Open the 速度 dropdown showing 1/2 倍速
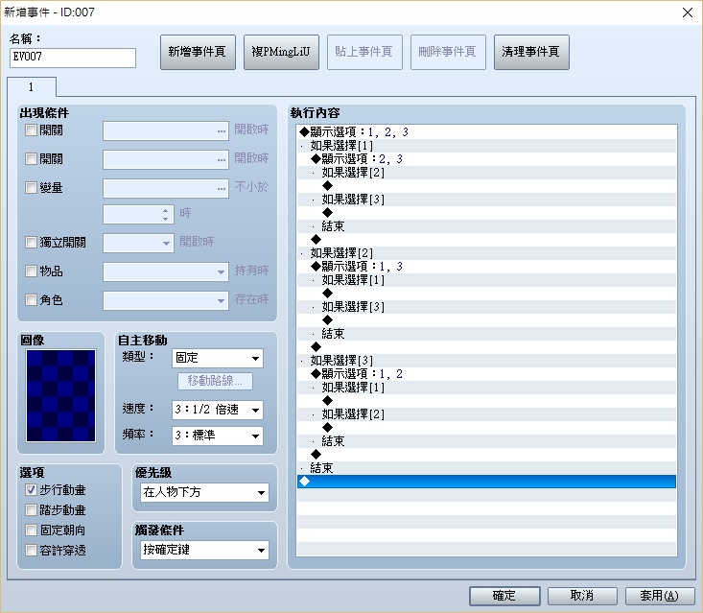Viewport: 703px width, 613px height. (218, 410)
